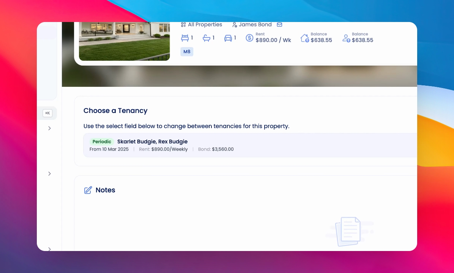Click the car parking spaces icon

228,38
